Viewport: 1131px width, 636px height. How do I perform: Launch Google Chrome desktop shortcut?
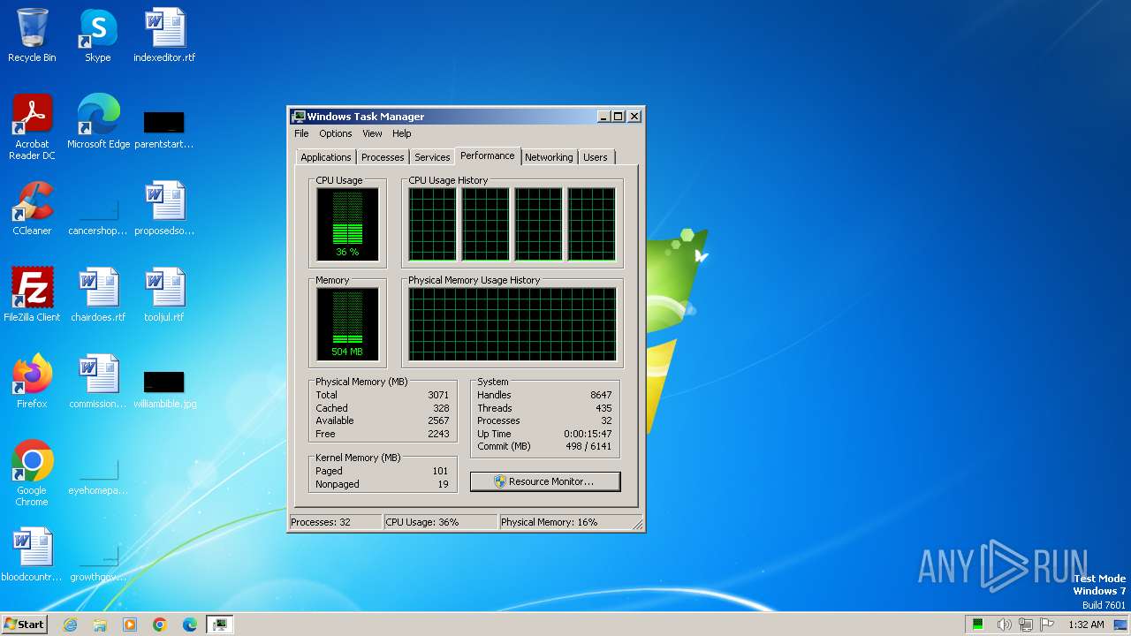pos(32,473)
